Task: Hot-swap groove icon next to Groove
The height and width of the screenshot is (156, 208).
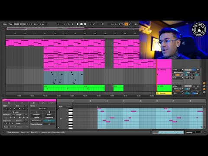Action: point(24,121)
